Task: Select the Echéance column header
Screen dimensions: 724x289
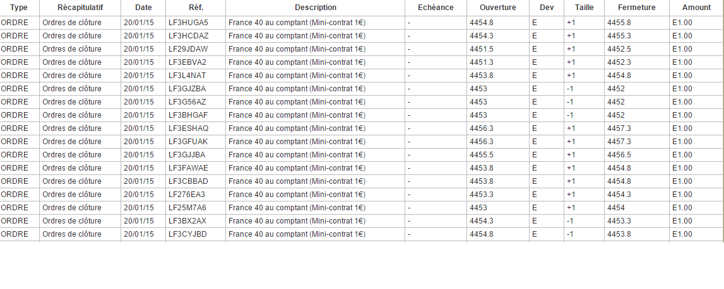Action: (x=436, y=8)
